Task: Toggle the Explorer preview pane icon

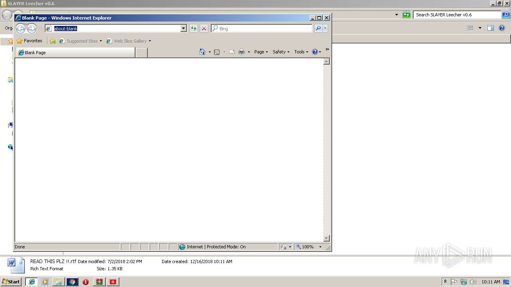Action: point(491,28)
